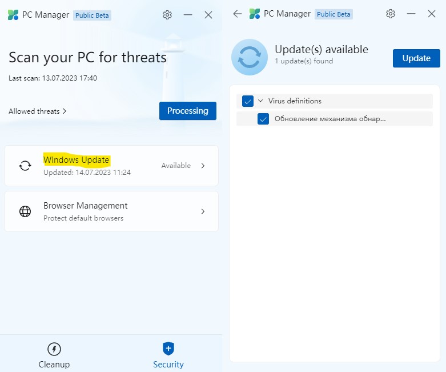Click the large sync icon beside Update(s) available

250,57
